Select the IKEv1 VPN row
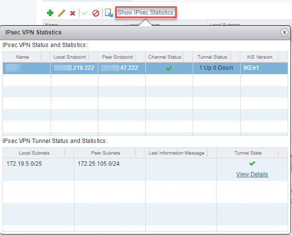292x235 pixels. click(x=145, y=68)
